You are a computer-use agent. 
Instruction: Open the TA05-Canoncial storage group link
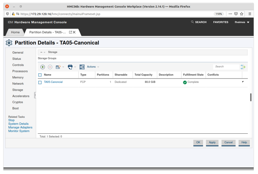53,82
